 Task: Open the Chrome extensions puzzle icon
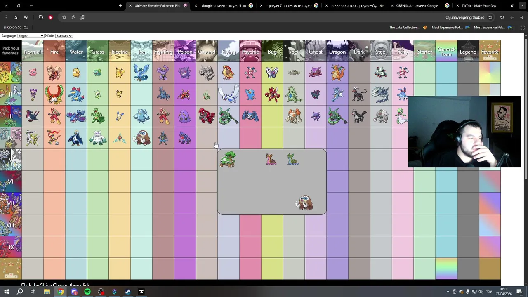point(41,17)
